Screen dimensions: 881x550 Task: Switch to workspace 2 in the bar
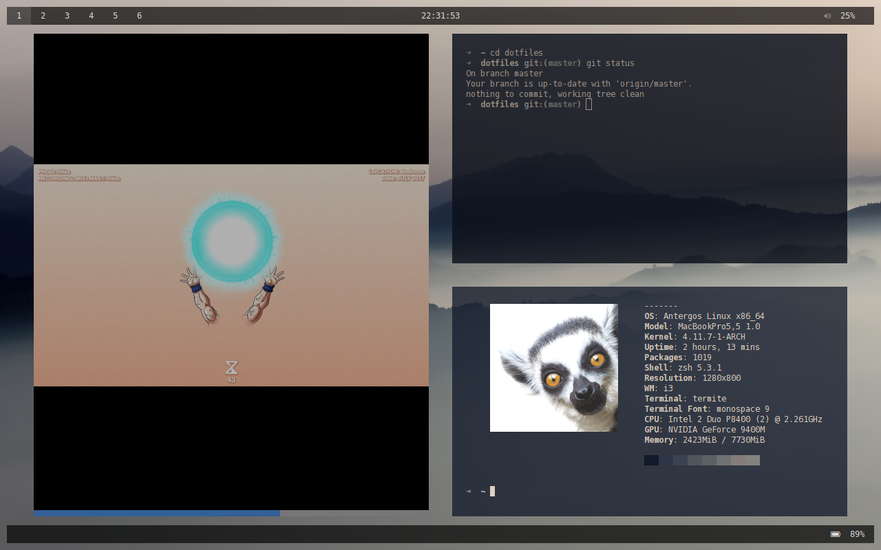[43, 16]
